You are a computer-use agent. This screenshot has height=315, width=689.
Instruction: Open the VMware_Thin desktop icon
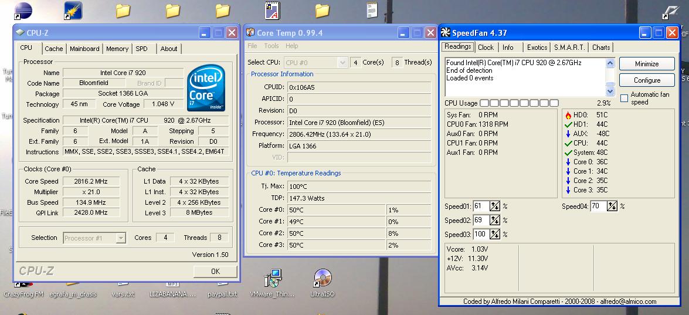(273, 283)
